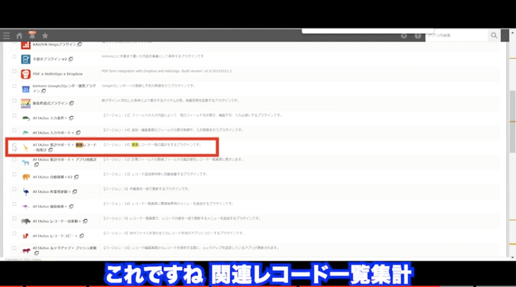Screen dimensions: 516x287
Task: Click the yellow giraffe ATTAZoo plugin icon
Action: pyautogui.click(x=26, y=147)
